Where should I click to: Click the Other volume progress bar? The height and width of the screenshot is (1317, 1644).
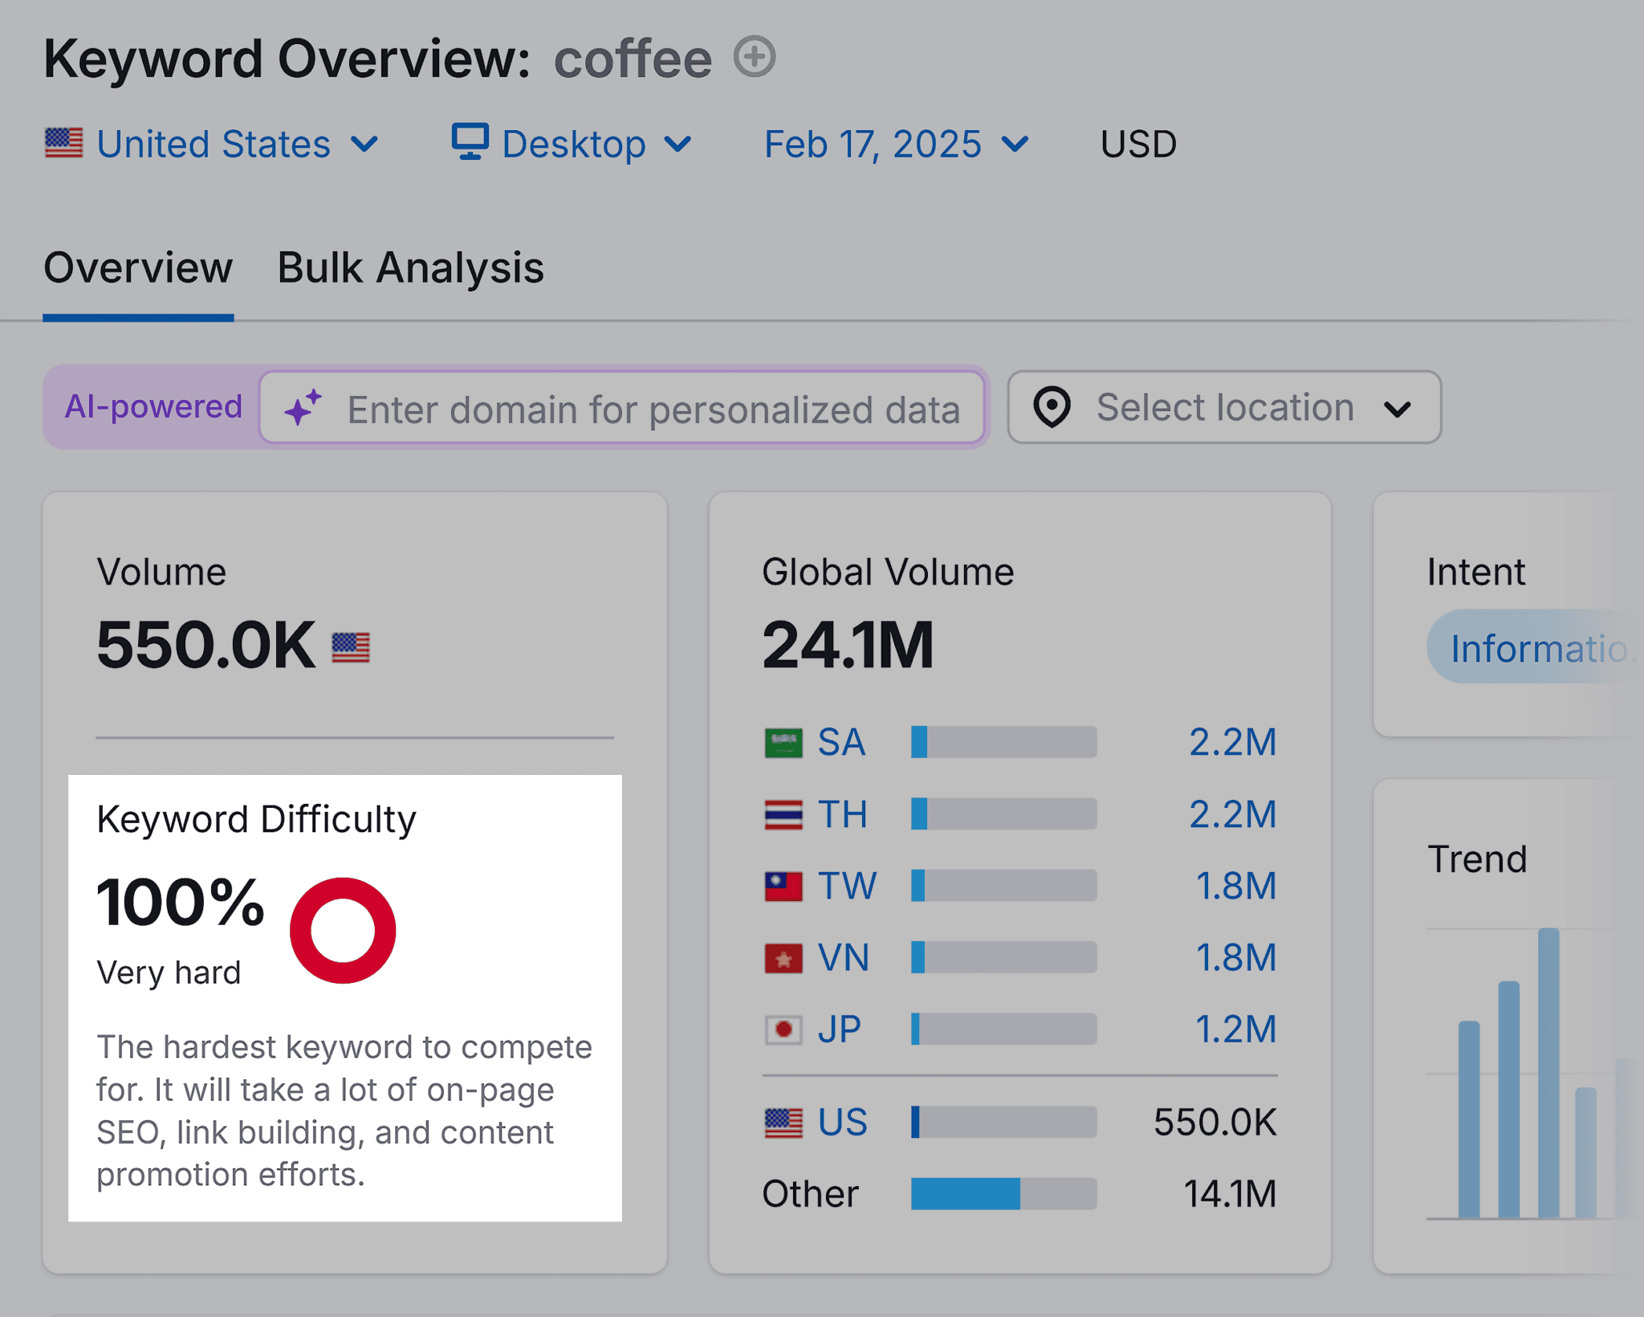[1003, 1194]
